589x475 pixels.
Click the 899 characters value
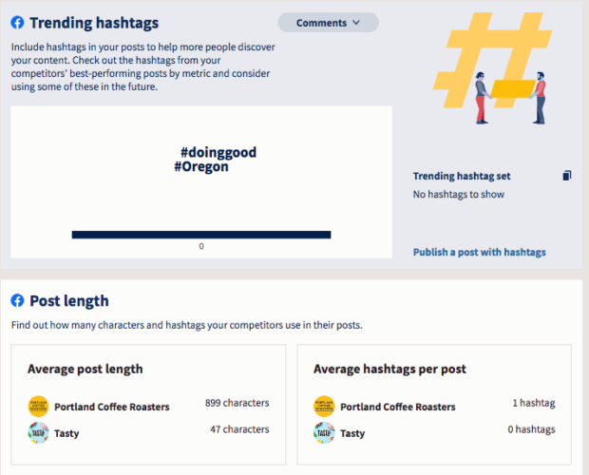tap(237, 403)
